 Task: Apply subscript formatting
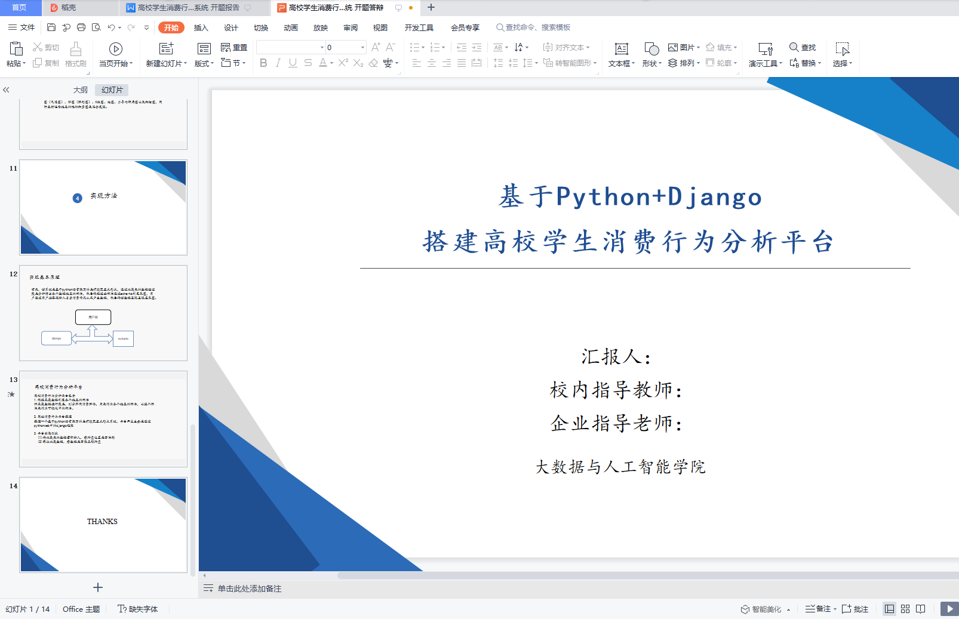tap(358, 63)
